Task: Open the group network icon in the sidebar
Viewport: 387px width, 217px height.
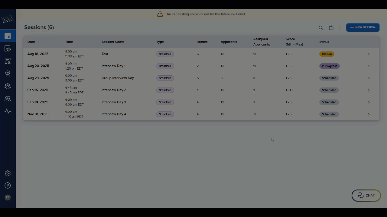Action: click(8, 86)
